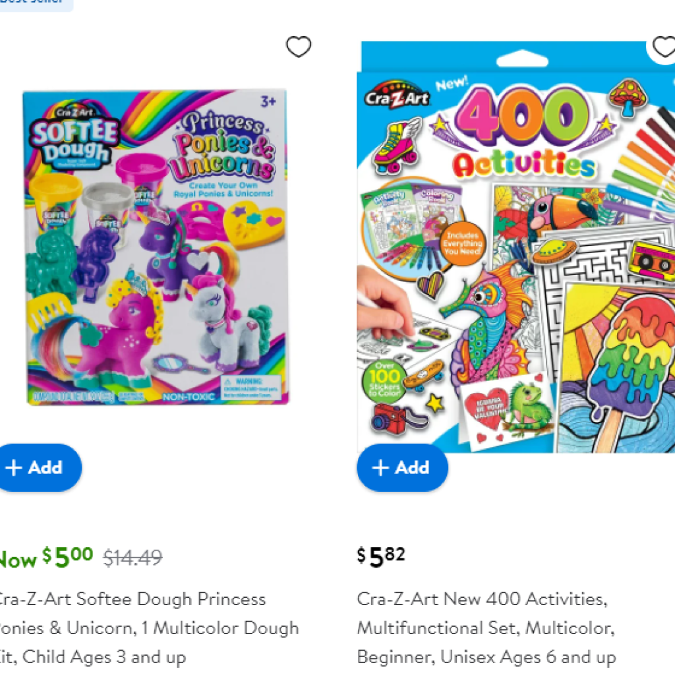The width and height of the screenshot is (675, 675).
Task: Favorite the Softee Dough Princess Ponies item with its heart
Action: tap(299, 47)
